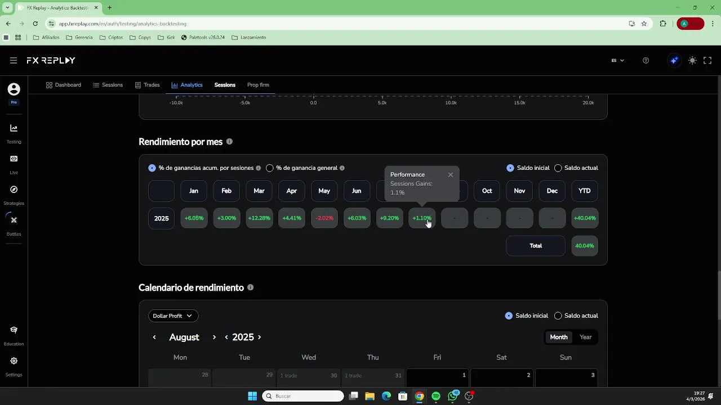This screenshot has height=405, width=721.
Task: Select % de ganancias acum. por sesiones radio
Action: (x=152, y=168)
